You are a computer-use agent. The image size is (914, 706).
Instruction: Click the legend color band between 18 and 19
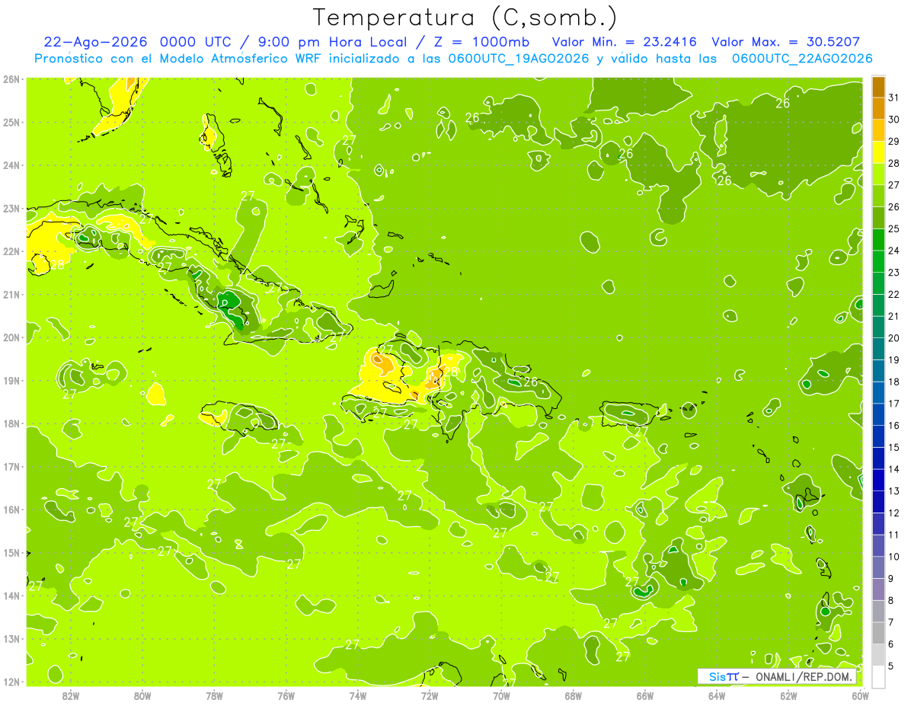point(878,371)
